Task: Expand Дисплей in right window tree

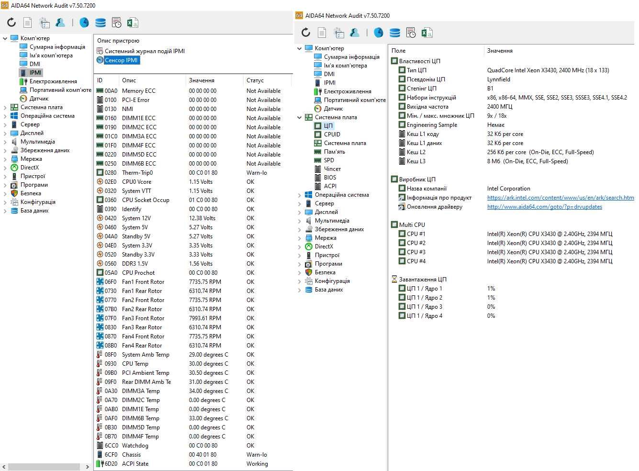Action: [300, 212]
